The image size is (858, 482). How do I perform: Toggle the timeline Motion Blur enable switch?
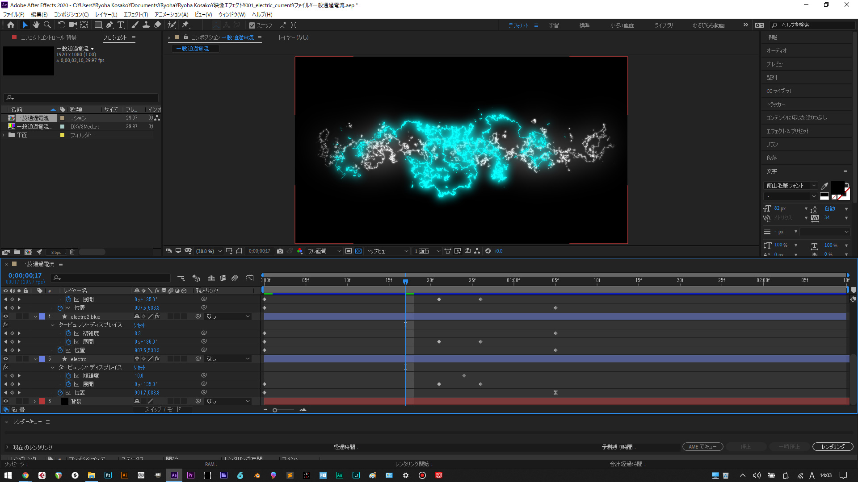click(x=235, y=278)
